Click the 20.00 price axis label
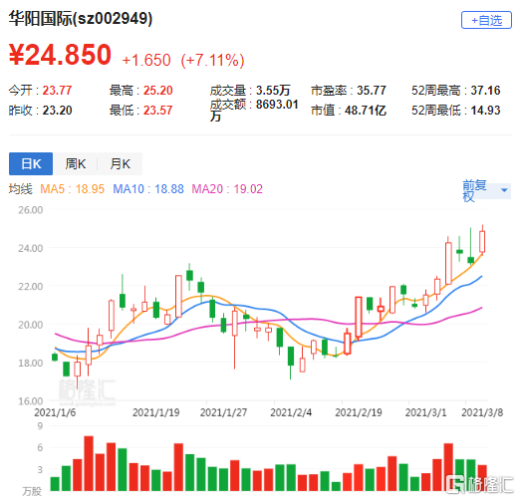The image size is (520, 501). point(31,325)
